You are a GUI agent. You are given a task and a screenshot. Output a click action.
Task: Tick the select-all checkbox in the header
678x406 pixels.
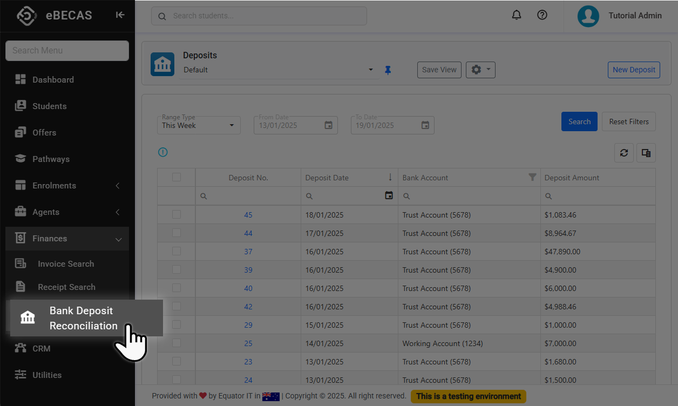(x=177, y=177)
